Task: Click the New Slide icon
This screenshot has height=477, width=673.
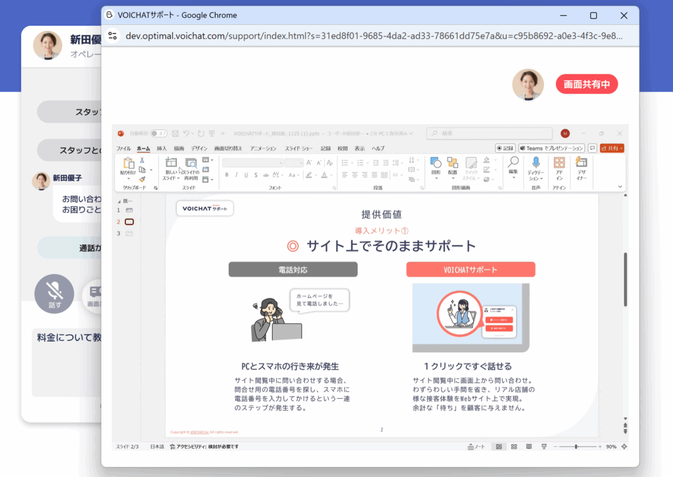Action: tap(172, 162)
